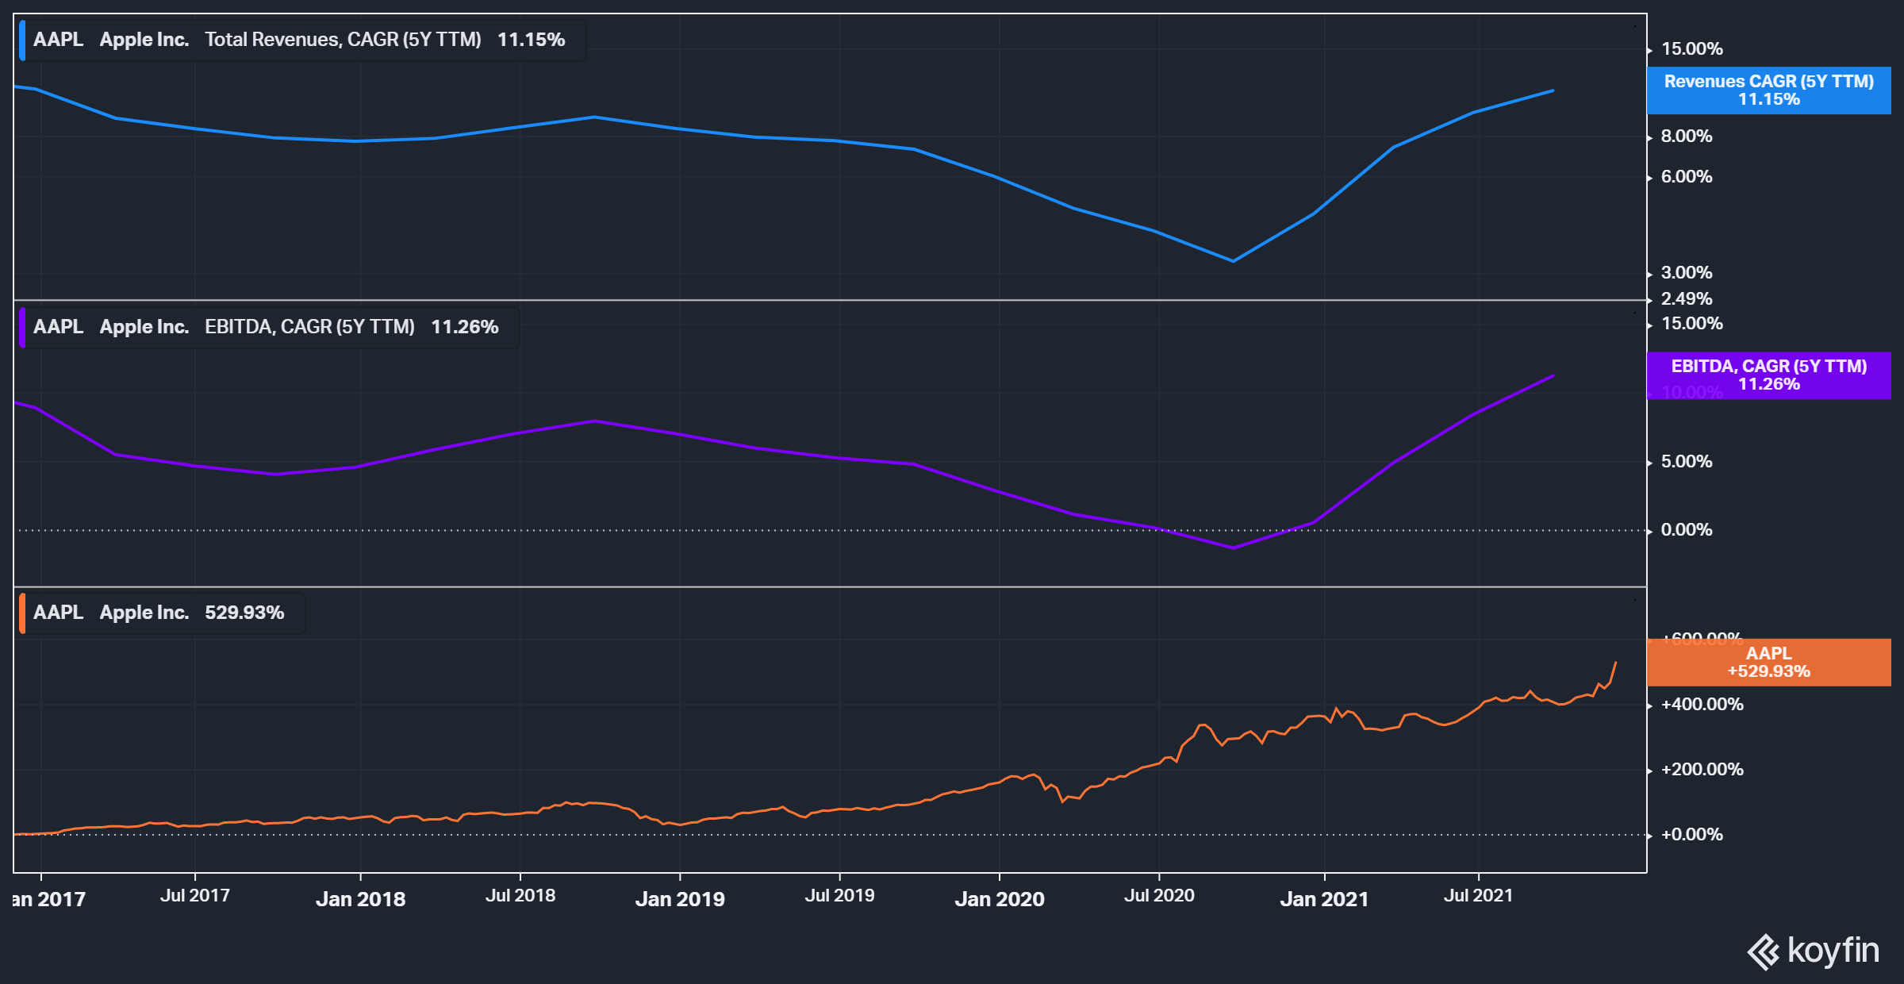Viewport: 1904px width, 984px height.
Task: Click the +0.00% baseline axis label
Action: (x=1691, y=835)
